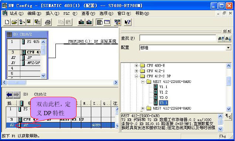Select the CPU 400-H folder label
Screen dimensions: 235x141
pyautogui.click(x=156, y=66)
